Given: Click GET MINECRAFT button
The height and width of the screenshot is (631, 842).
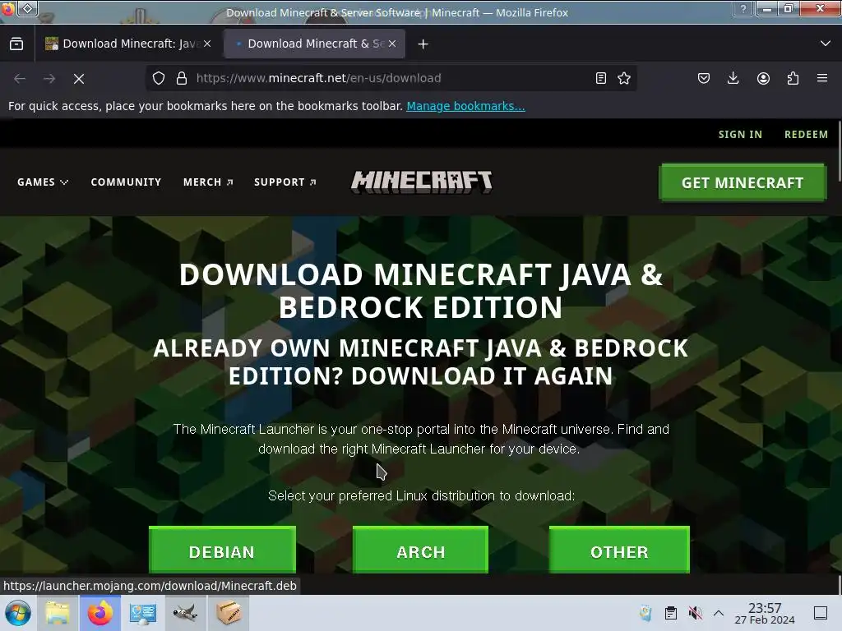Looking at the screenshot, I should 743,182.
